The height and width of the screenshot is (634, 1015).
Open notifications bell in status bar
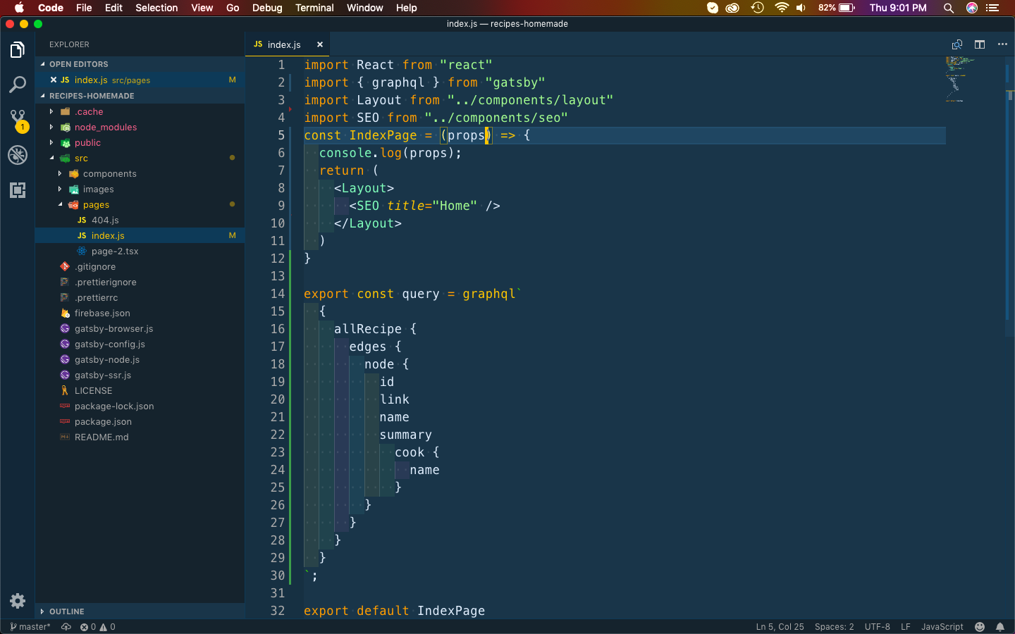tap(1000, 627)
